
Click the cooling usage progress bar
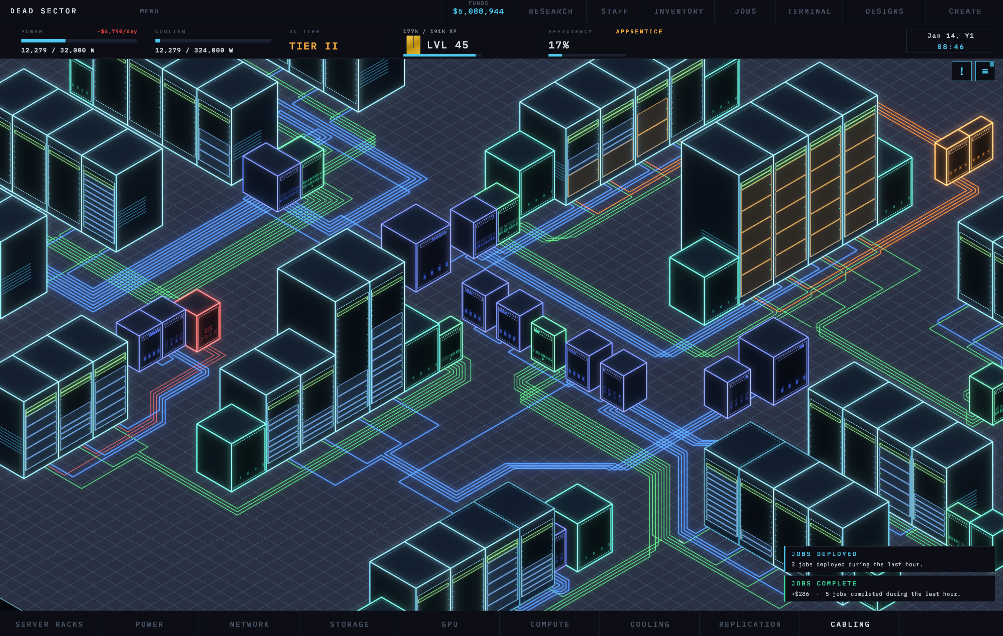[213, 41]
